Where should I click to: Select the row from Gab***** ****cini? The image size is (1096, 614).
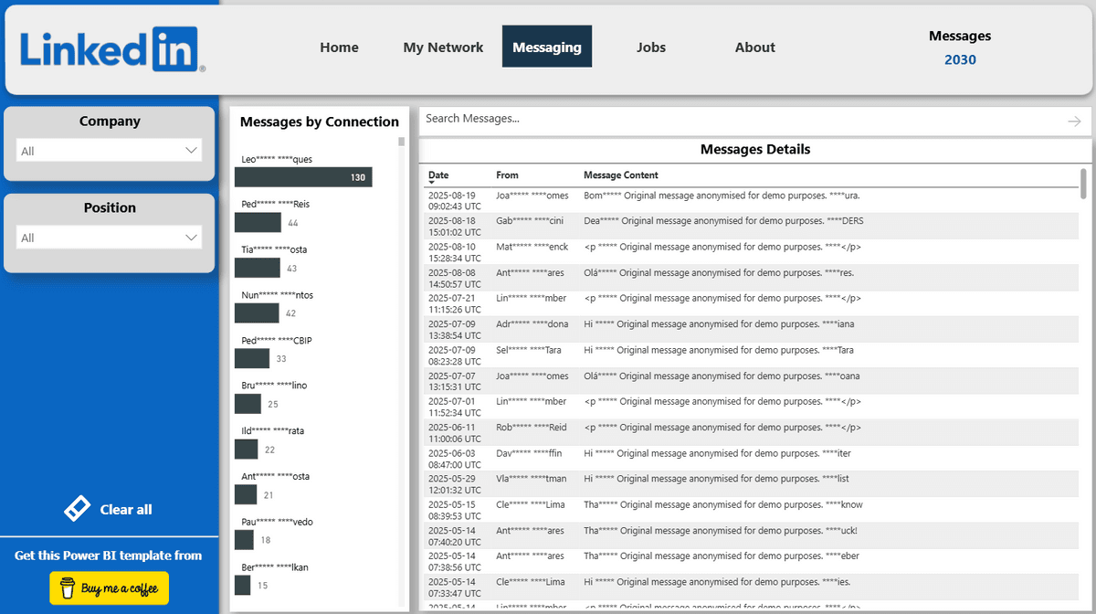[753, 226]
